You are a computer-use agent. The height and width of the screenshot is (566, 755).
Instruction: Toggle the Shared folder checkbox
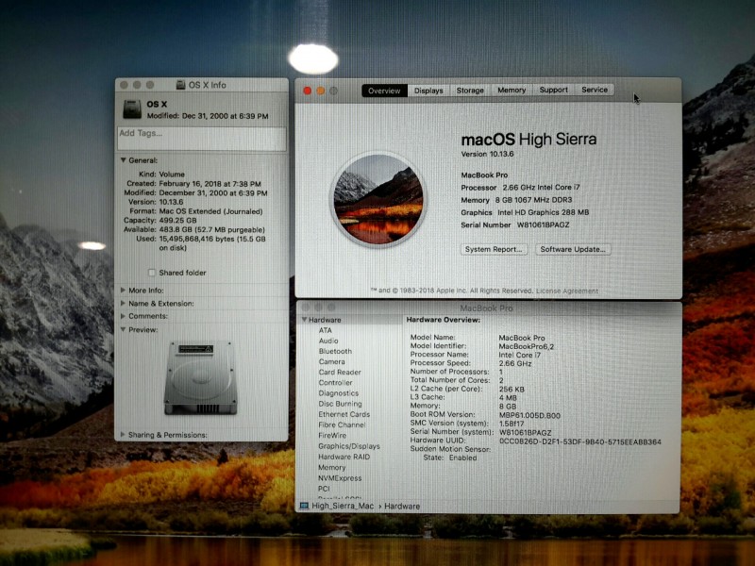pos(152,273)
